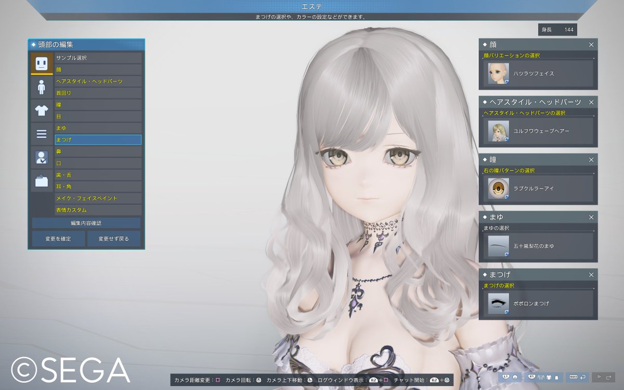
Task: Click ハツラツフェイス face thumbnail
Action: (498, 73)
